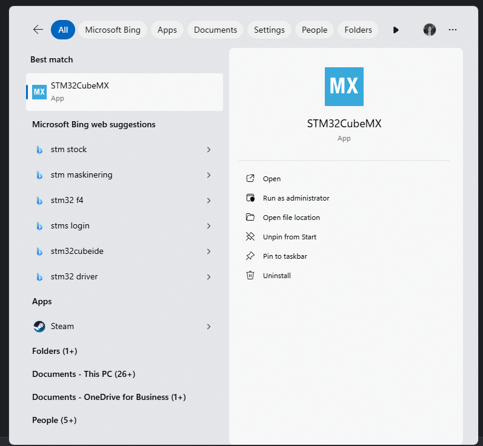Open the user profile avatar

point(430,30)
